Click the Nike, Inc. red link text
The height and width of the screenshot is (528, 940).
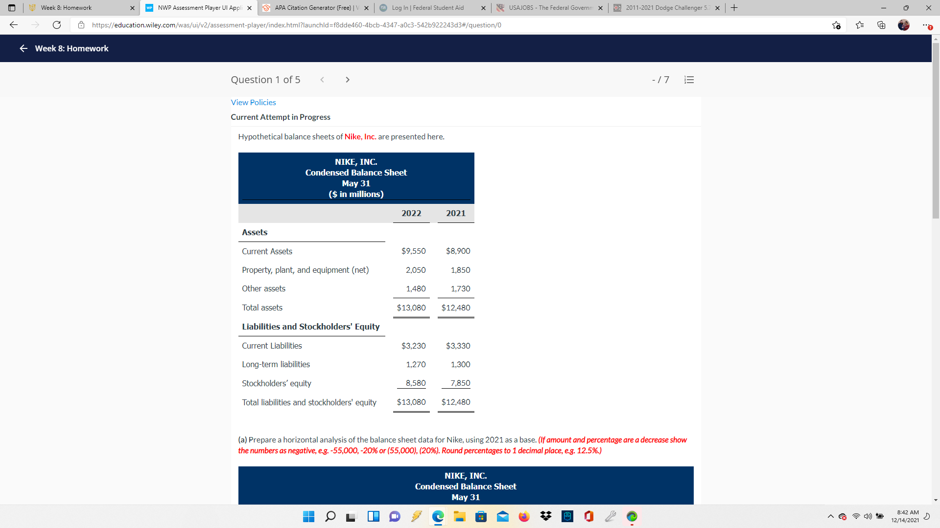[x=360, y=136]
